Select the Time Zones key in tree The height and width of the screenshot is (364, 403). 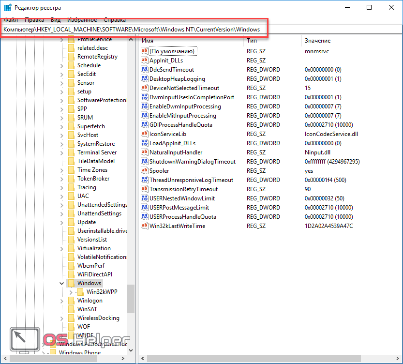click(x=92, y=170)
